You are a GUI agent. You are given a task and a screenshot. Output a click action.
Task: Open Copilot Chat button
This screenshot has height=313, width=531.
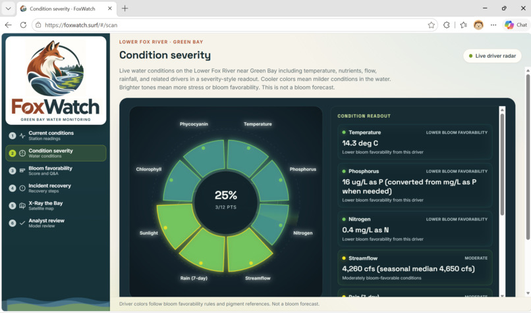tap(516, 25)
